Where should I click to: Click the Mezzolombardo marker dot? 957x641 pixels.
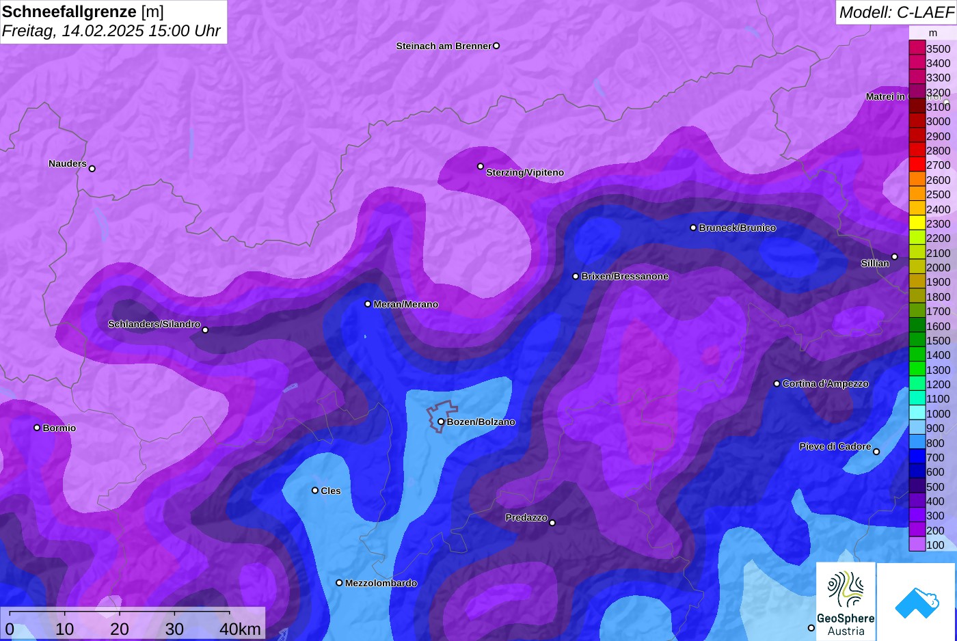click(x=339, y=583)
